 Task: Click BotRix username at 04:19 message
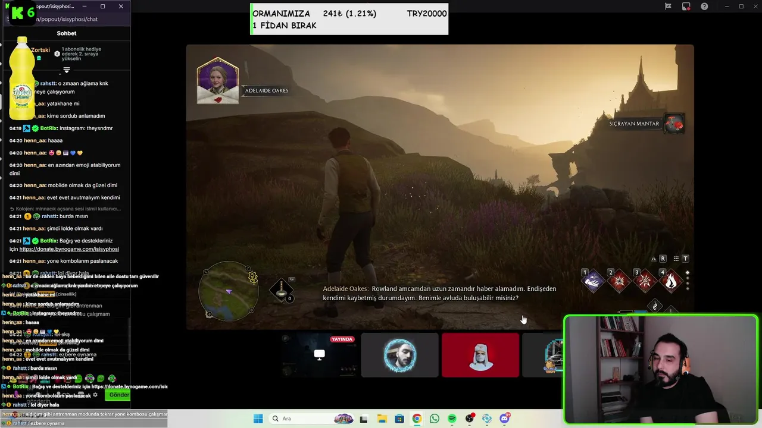[x=49, y=128]
